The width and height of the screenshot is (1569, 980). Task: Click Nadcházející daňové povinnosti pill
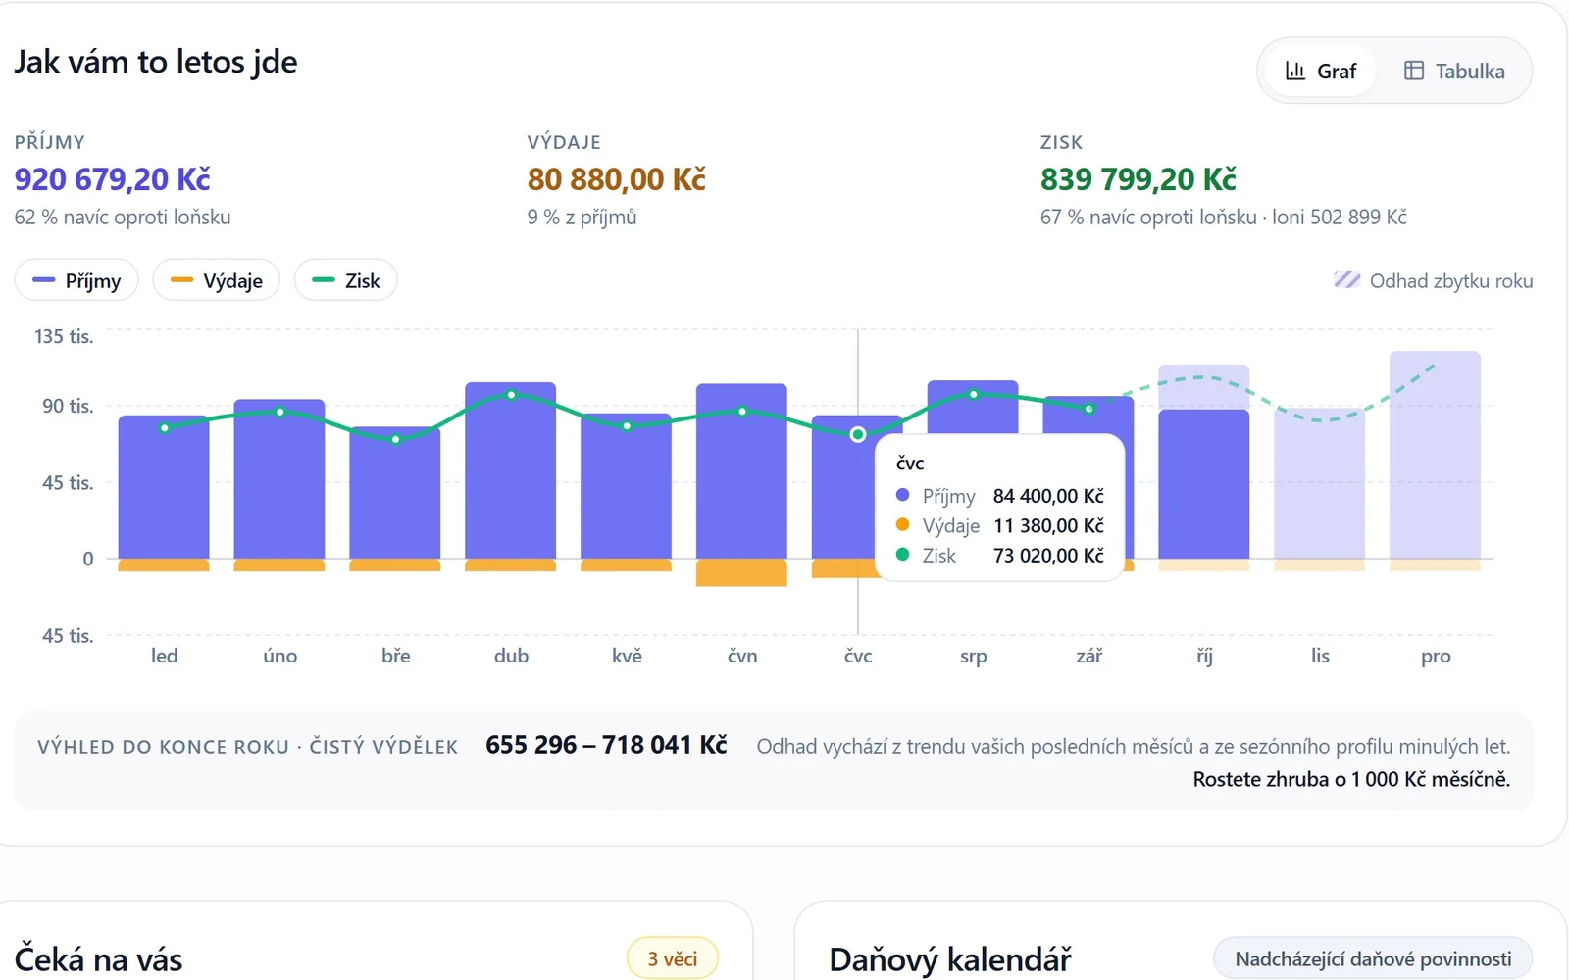tap(1373, 958)
